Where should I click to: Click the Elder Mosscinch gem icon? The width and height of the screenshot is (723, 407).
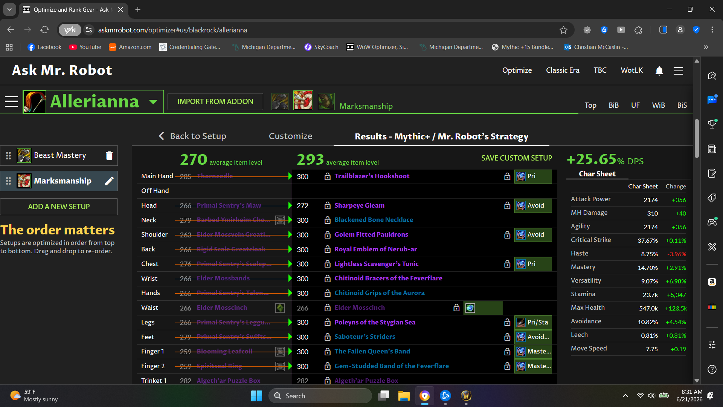click(x=280, y=308)
